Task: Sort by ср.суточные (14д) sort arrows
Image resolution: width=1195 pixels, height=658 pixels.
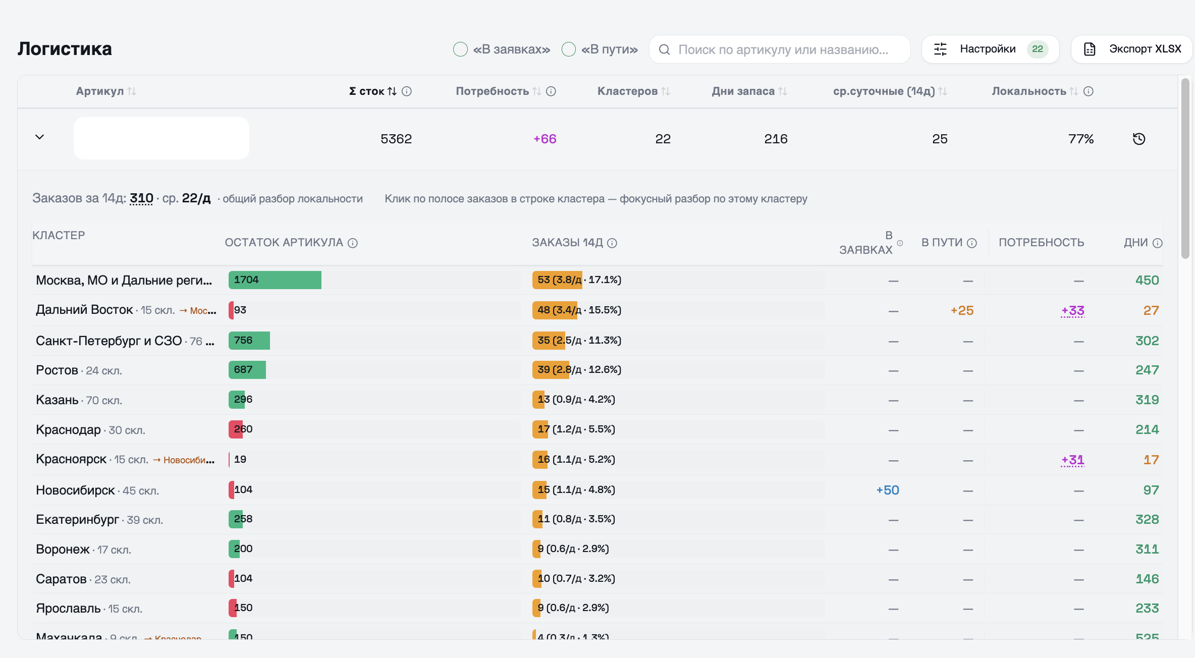Action: pos(943,91)
